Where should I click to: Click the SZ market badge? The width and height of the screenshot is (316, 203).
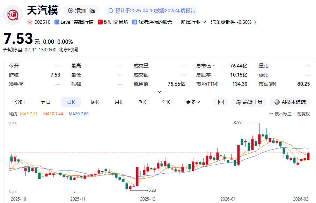coord(30,22)
